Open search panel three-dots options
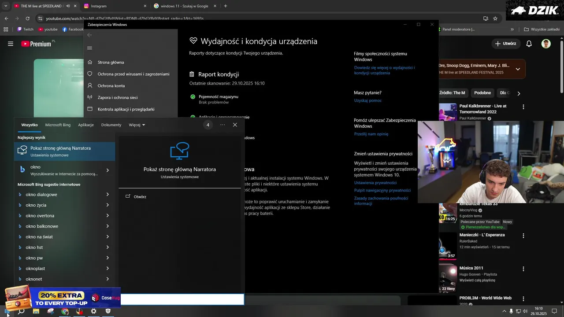This screenshot has width=564, height=317. click(223, 125)
